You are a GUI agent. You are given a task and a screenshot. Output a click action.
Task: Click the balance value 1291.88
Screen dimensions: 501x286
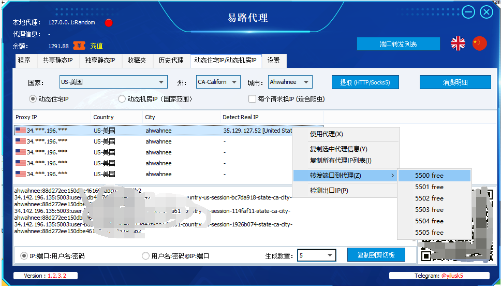(x=58, y=46)
